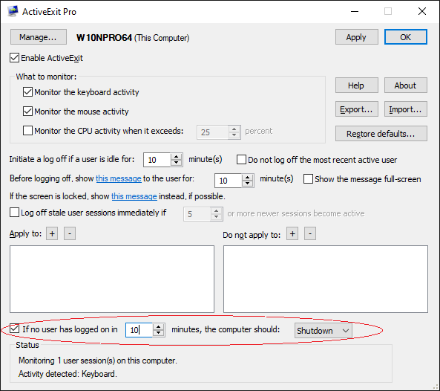Click the no-user-logged-on minutes field

pos(139,330)
